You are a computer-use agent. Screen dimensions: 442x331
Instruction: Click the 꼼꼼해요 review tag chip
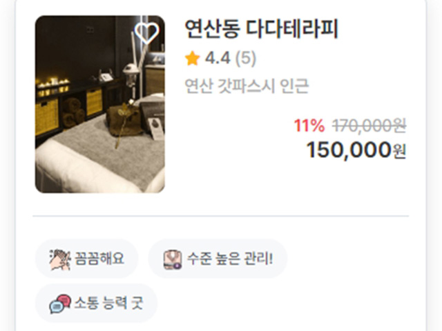[x=86, y=259]
